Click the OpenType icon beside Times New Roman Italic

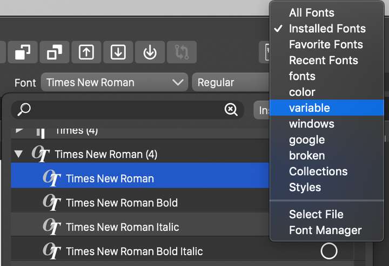coord(52,227)
